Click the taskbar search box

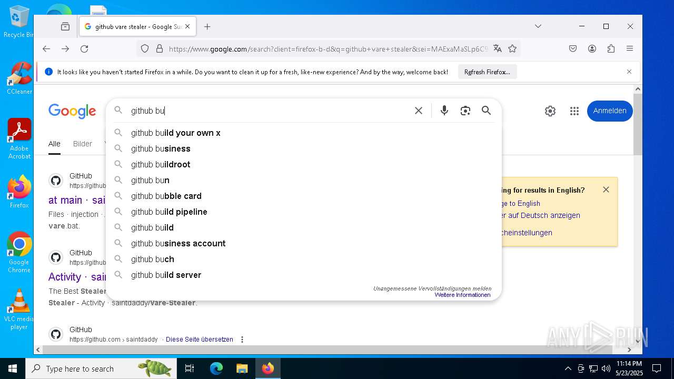101,368
